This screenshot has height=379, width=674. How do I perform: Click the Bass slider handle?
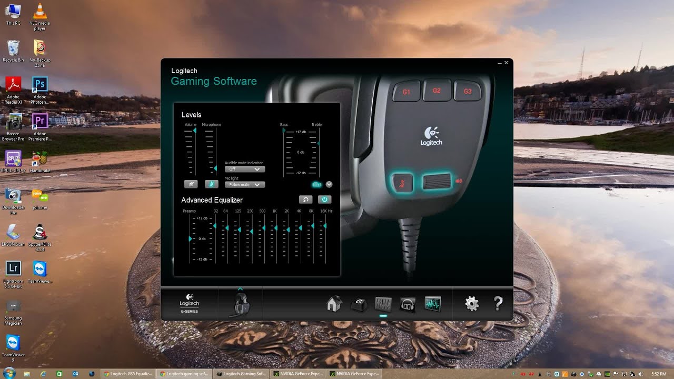(x=284, y=130)
